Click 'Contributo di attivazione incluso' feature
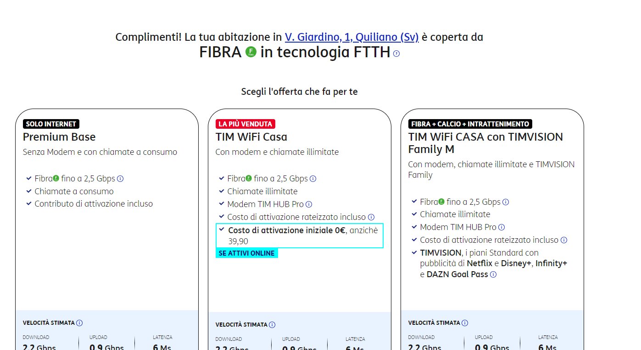Image resolution: width=641 pixels, height=350 pixels. [x=94, y=204]
